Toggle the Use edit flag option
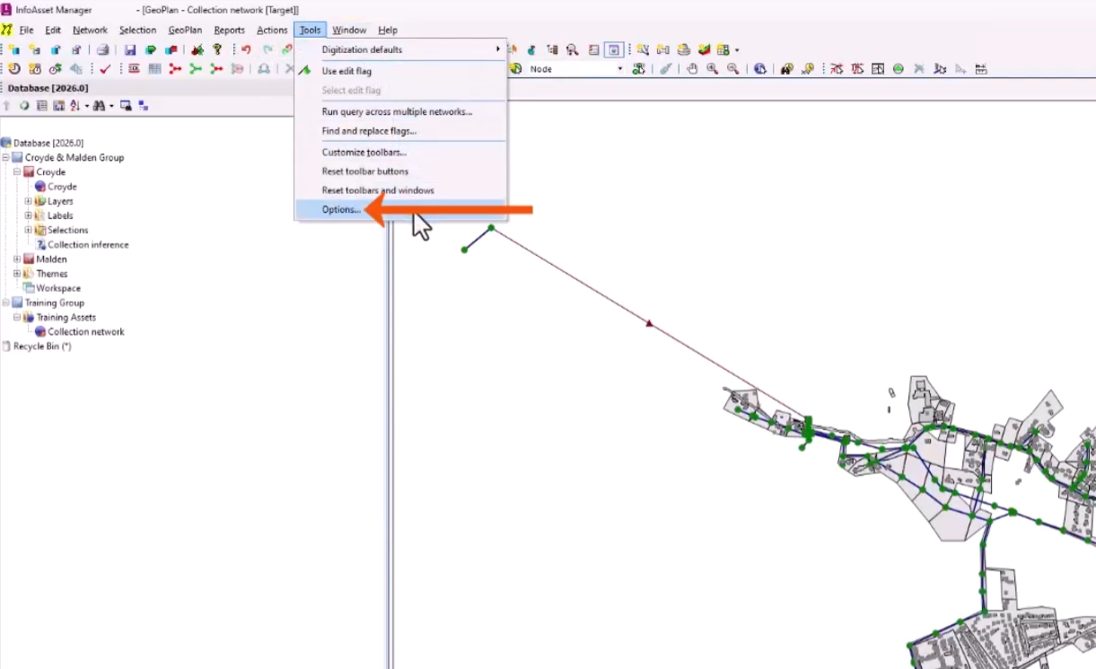The height and width of the screenshot is (669, 1096). pyautogui.click(x=346, y=71)
